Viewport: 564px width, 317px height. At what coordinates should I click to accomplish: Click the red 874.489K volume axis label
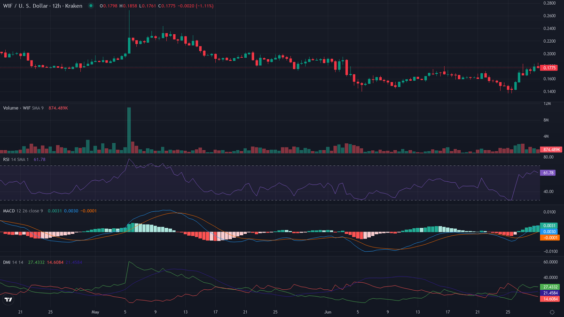click(550, 149)
